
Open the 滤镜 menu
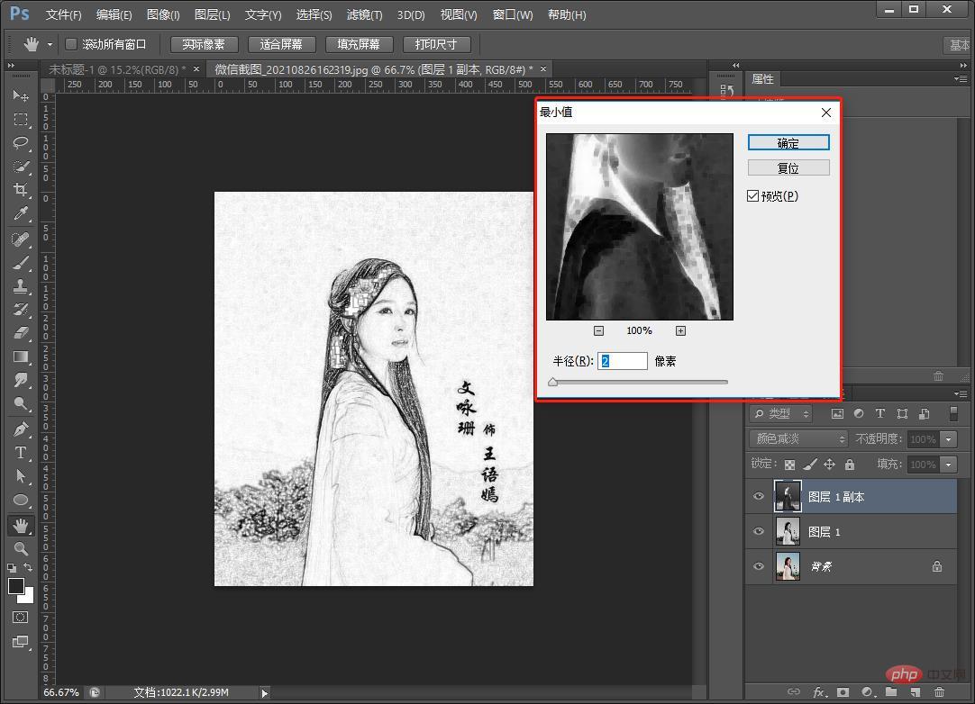363,14
